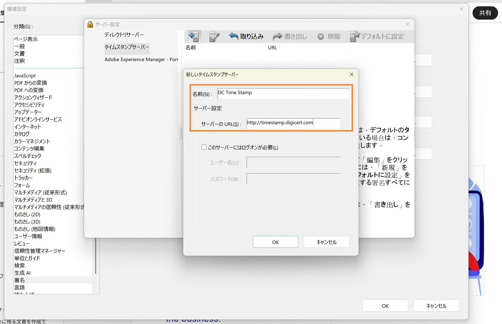Click the DC Time Stamp name field
This screenshot has width=502, height=324.
coord(282,93)
